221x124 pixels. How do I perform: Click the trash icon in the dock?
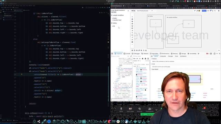coord(54,121)
